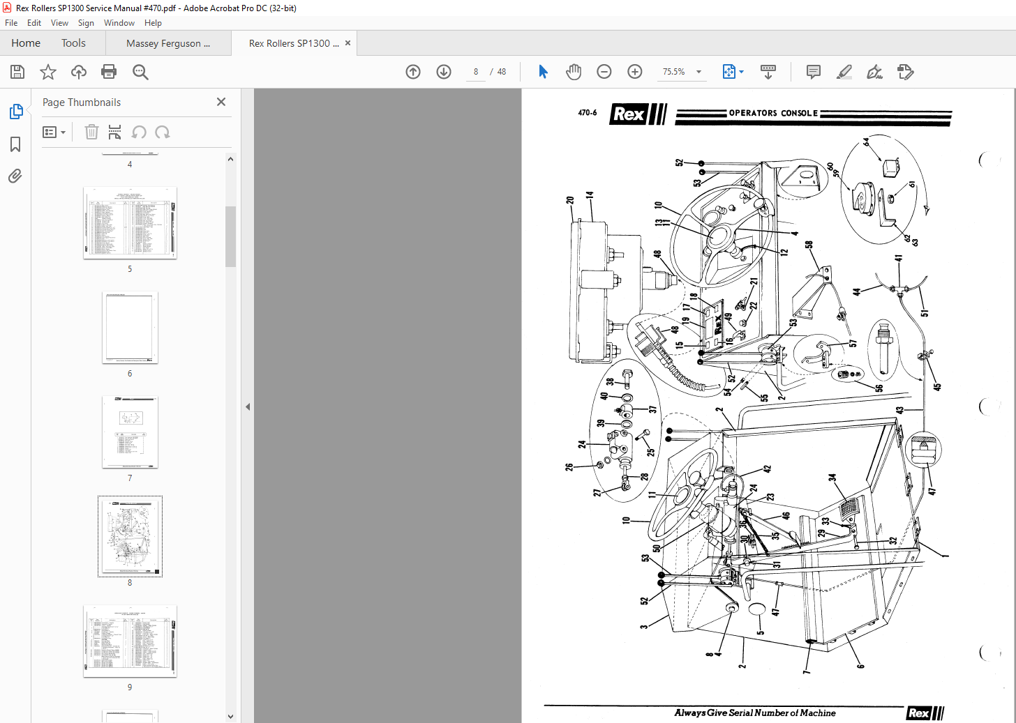Select the page 5 thumbnail
1016x723 pixels.
click(x=130, y=223)
